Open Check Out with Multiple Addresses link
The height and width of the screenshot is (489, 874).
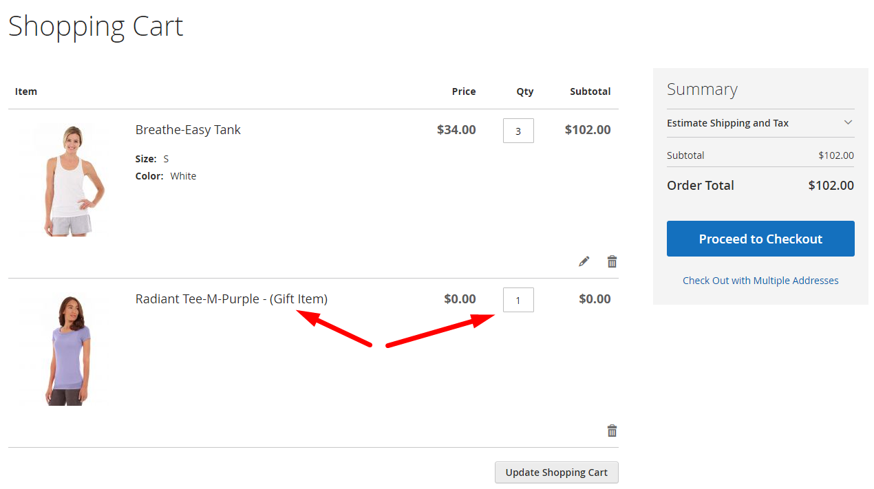(x=760, y=281)
